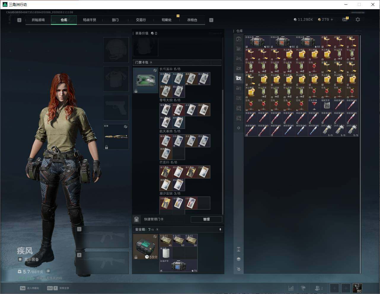The image size is (380, 294).
Task: Click the swap arrows on the knife slot
Action: [x=125, y=127]
